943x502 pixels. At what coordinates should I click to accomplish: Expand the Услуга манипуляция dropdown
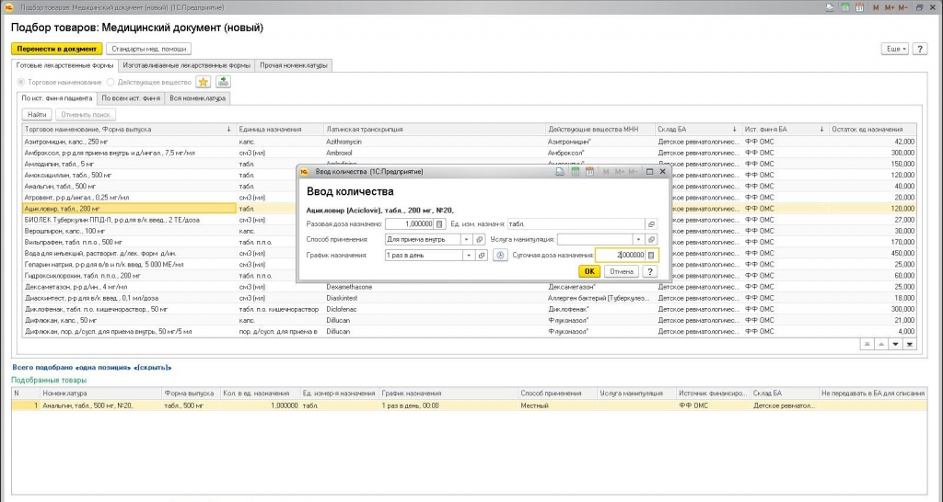[638, 240]
